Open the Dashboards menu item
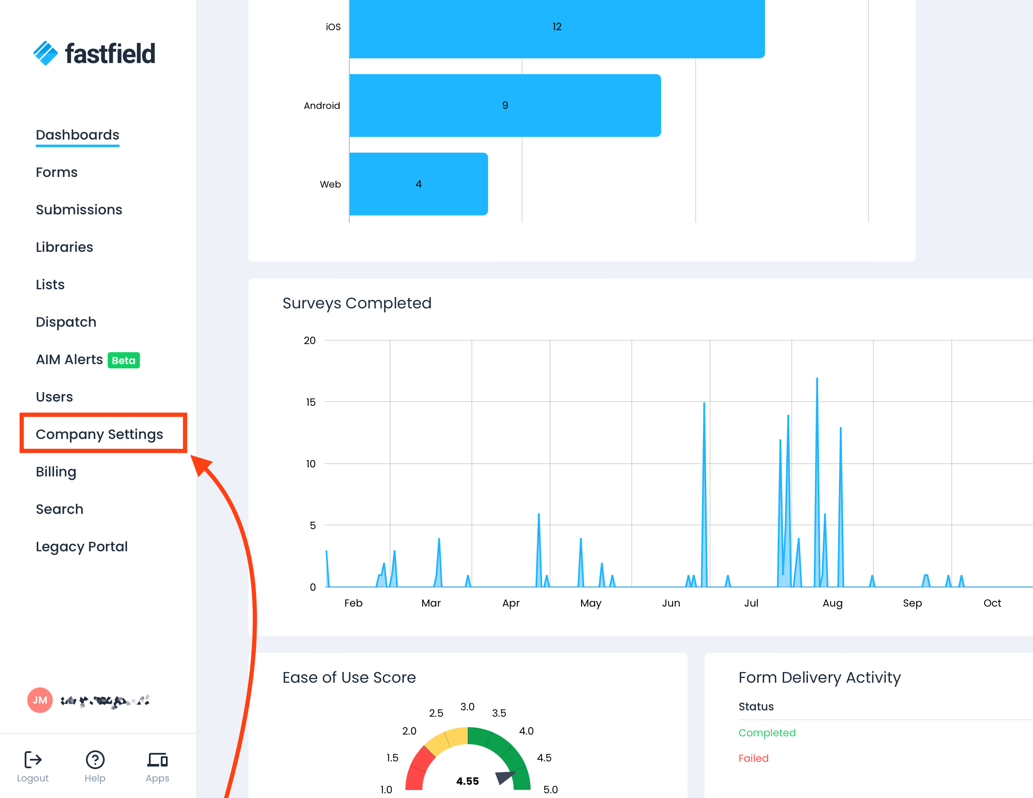Screen dimensions: 1033x798 pyautogui.click(x=77, y=135)
